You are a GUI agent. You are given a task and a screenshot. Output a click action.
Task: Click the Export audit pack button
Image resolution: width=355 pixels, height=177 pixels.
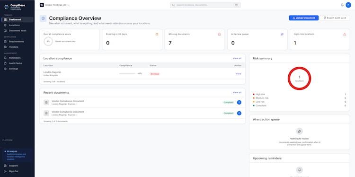tap(335, 18)
